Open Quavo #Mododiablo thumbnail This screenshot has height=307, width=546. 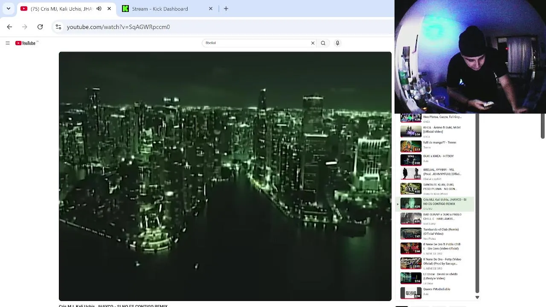click(x=411, y=293)
